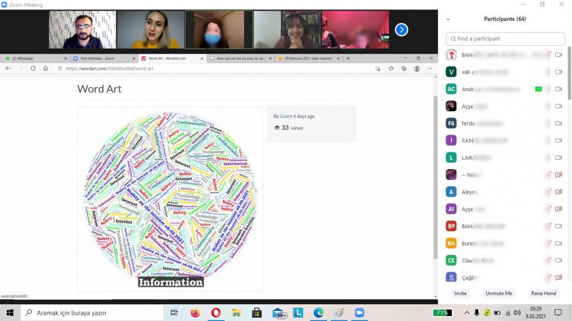The height and width of the screenshot is (321, 572).
Task: Click camera icon in ferda row
Action: pyautogui.click(x=559, y=123)
